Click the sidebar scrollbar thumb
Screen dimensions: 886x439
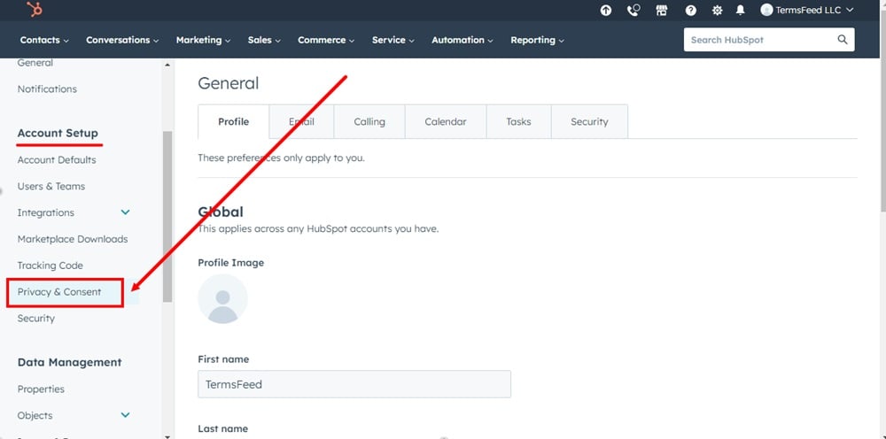(x=167, y=216)
